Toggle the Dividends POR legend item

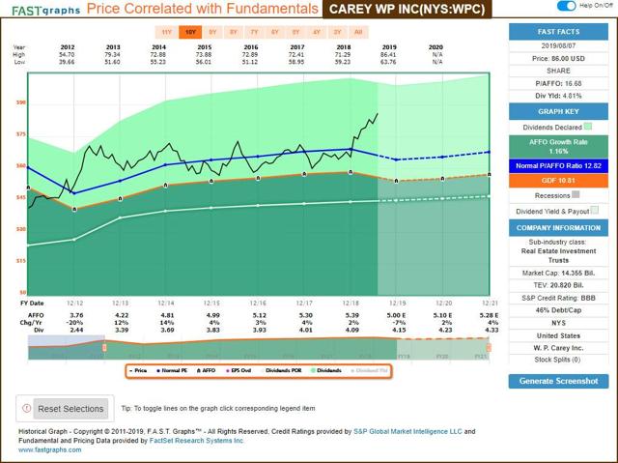coord(281,371)
